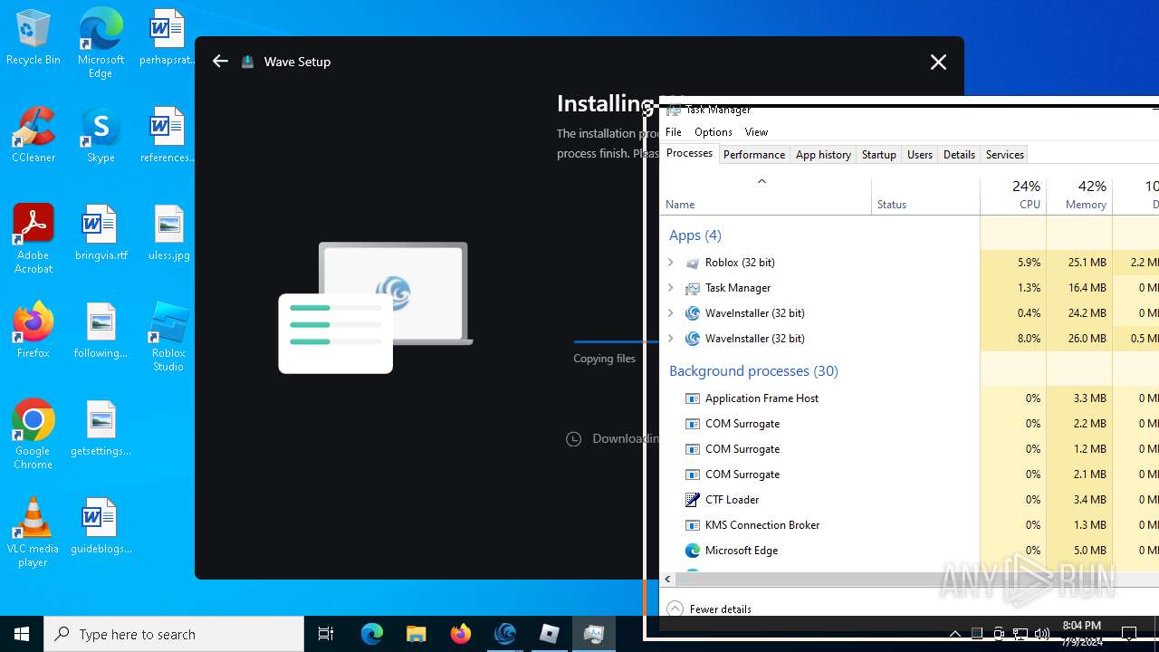This screenshot has width=1159, height=652.
Task: Switch to Users tab
Action: [x=920, y=155]
